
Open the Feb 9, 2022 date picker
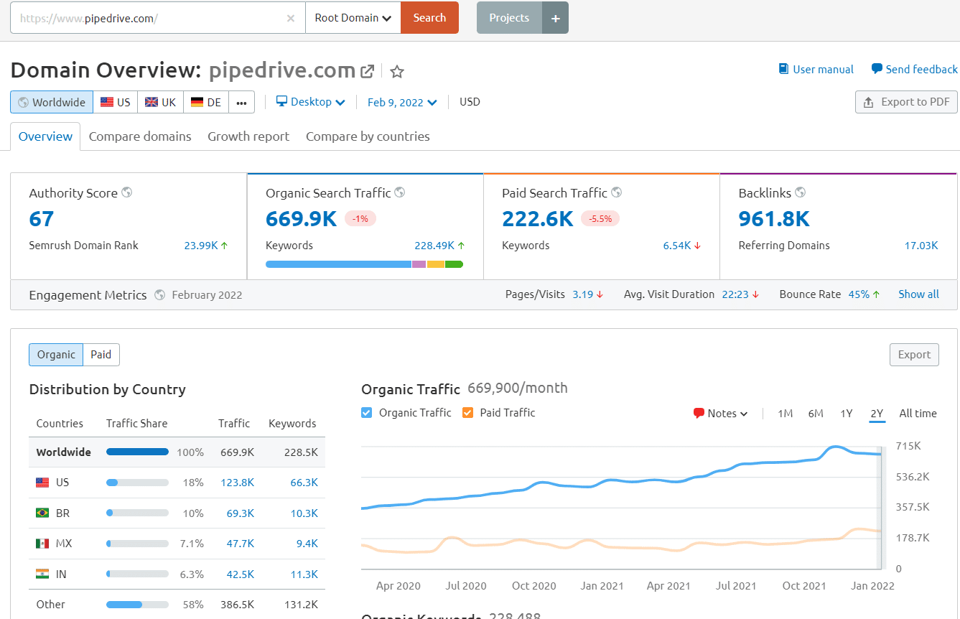pos(402,102)
